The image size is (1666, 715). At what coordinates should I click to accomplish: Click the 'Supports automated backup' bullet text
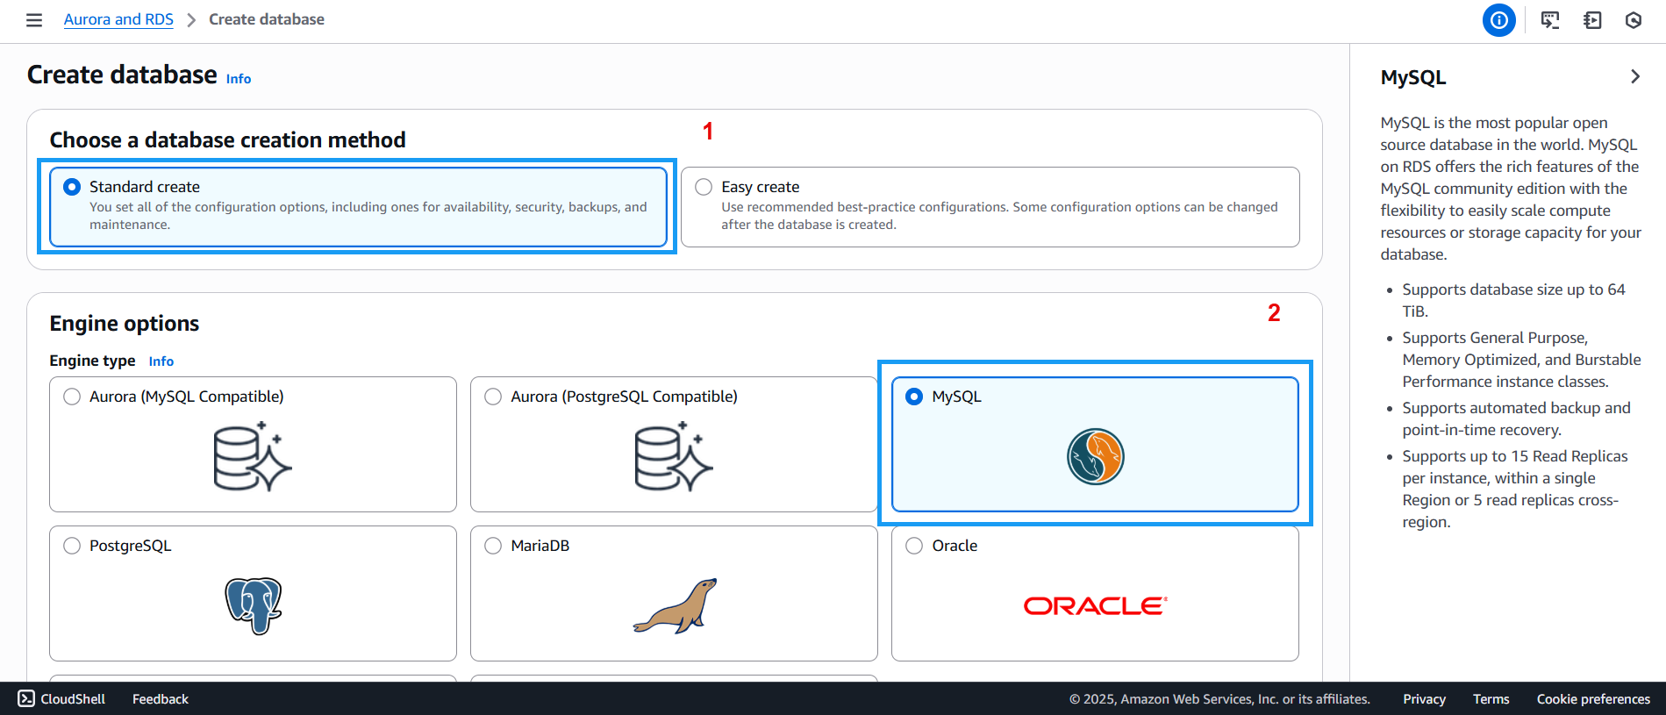[1516, 418]
